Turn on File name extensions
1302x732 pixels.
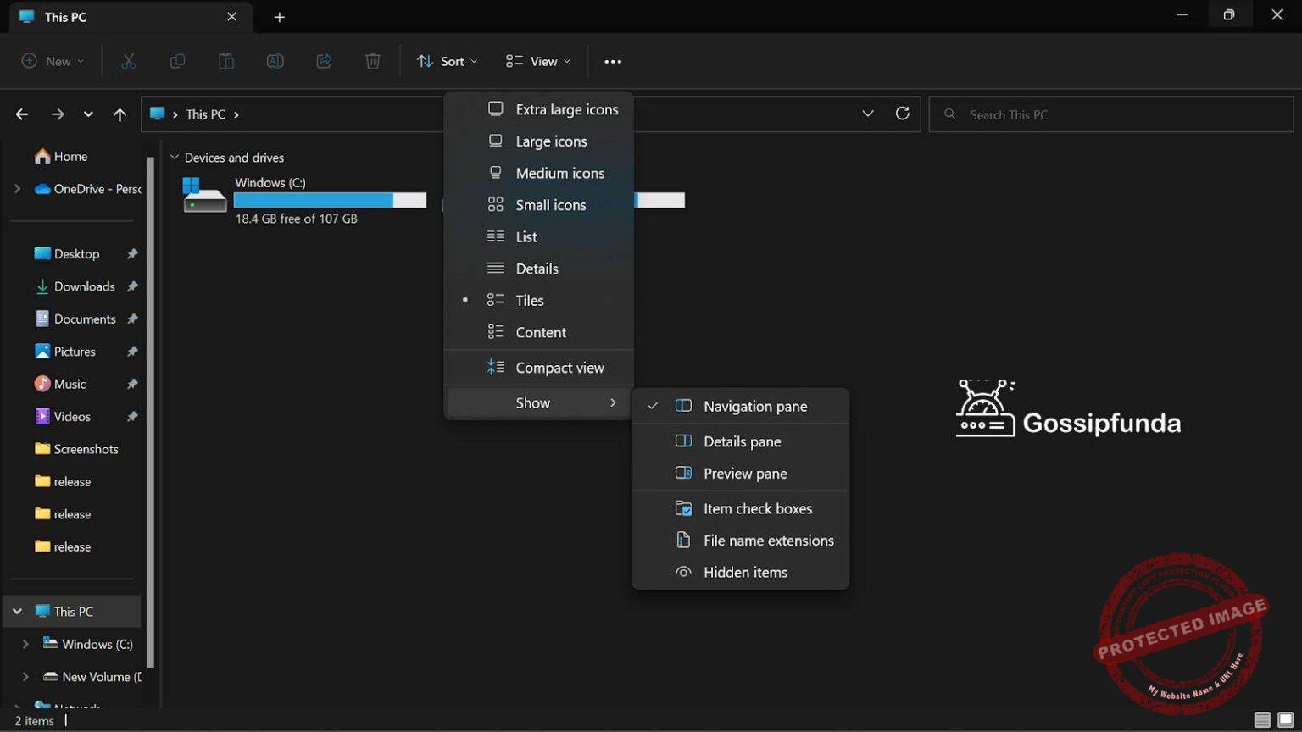pos(768,541)
